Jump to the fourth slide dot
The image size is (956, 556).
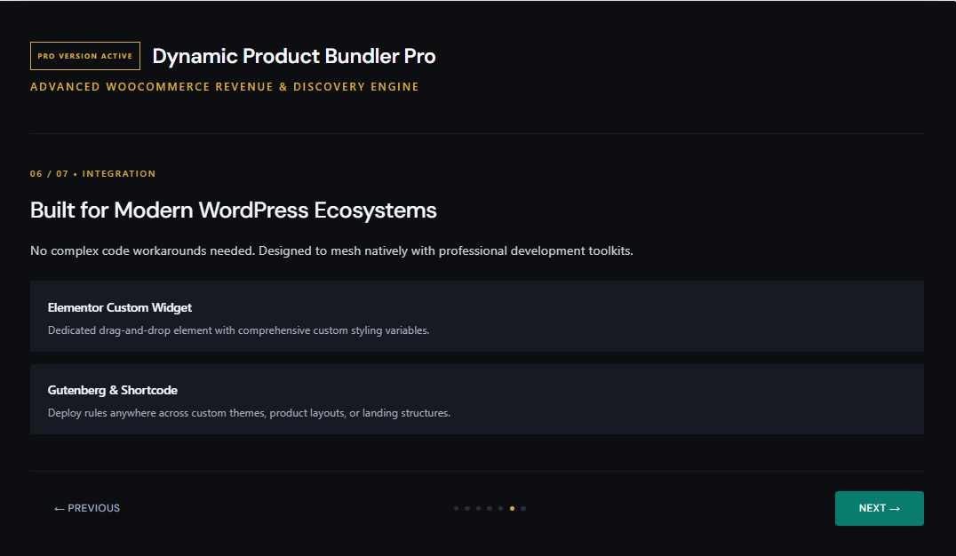[x=490, y=508]
